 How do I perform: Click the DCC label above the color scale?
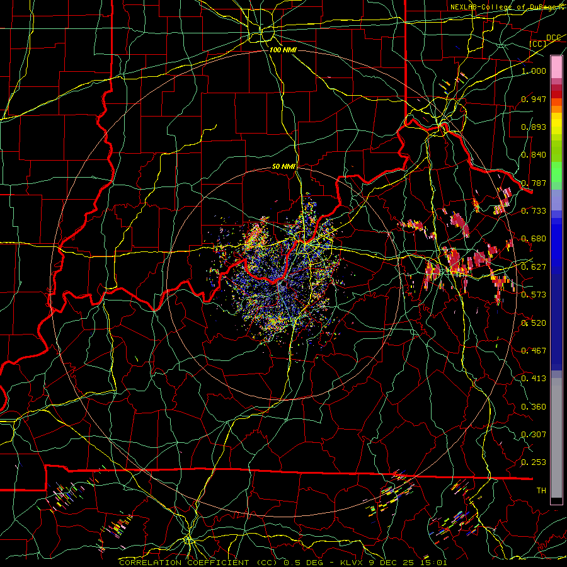pyautogui.click(x=554, y=38)
